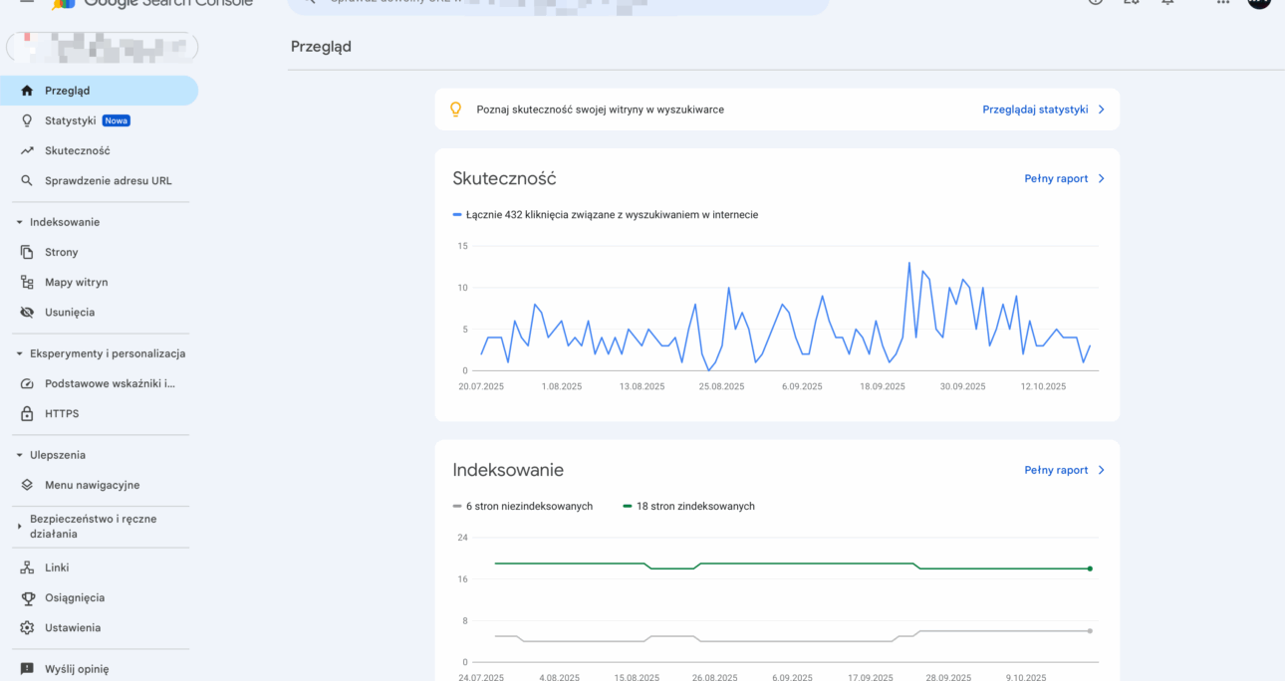Open the Osiągnięcia trophy icon
This screenshot has width=1285, height=681.
click(x=25, y=596)
